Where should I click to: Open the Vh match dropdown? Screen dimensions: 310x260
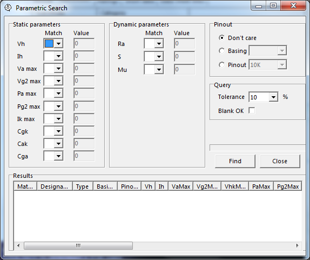(x=58, y=44)
